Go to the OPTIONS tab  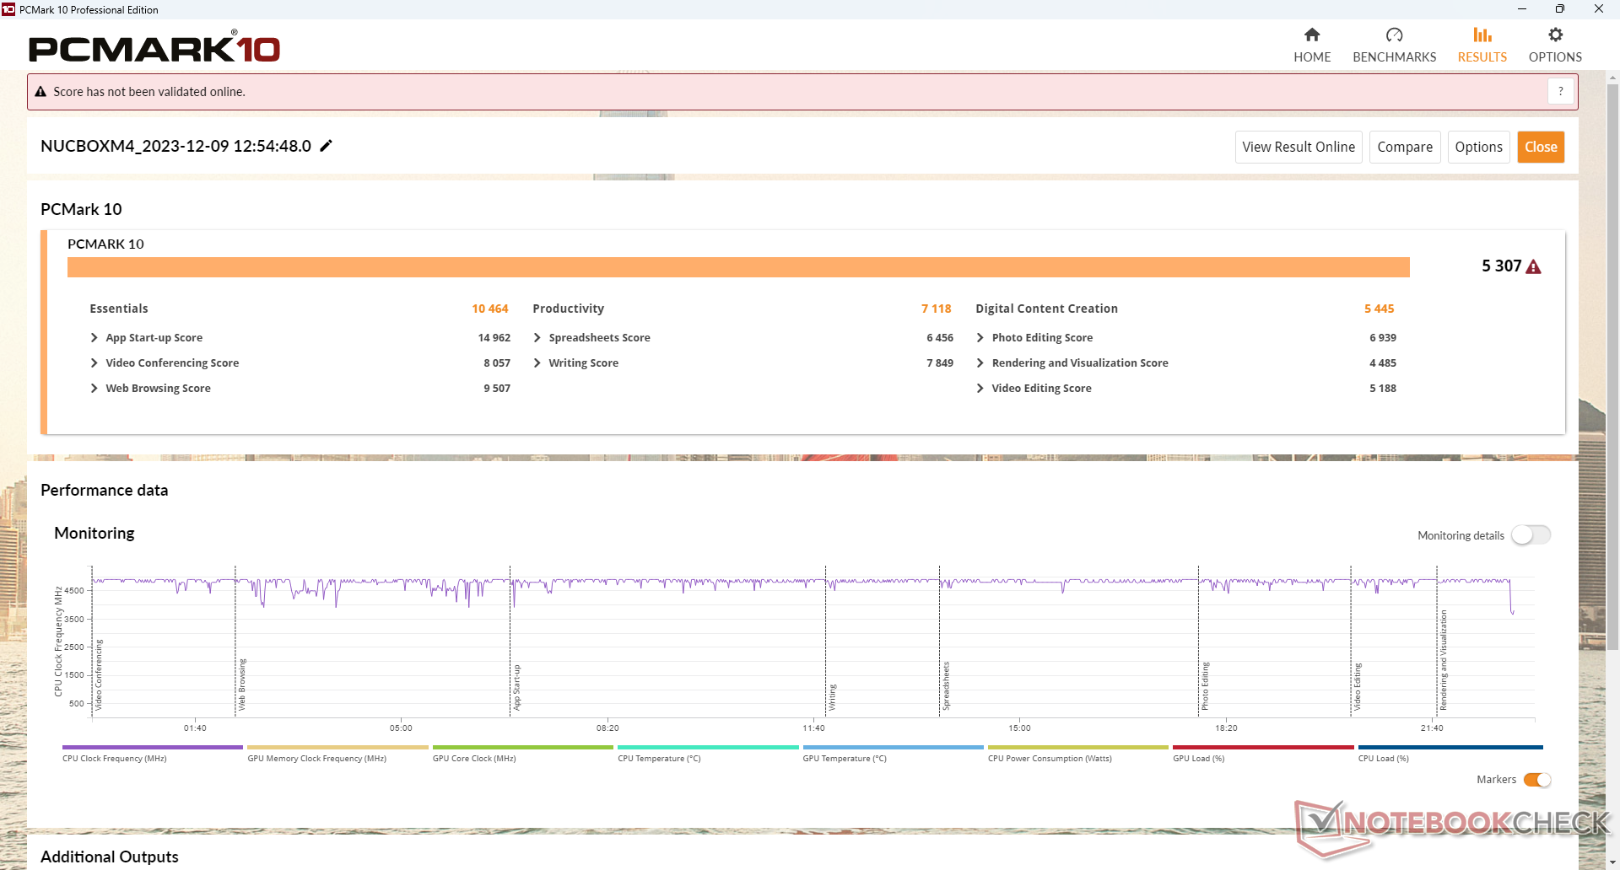(1556, 46)
